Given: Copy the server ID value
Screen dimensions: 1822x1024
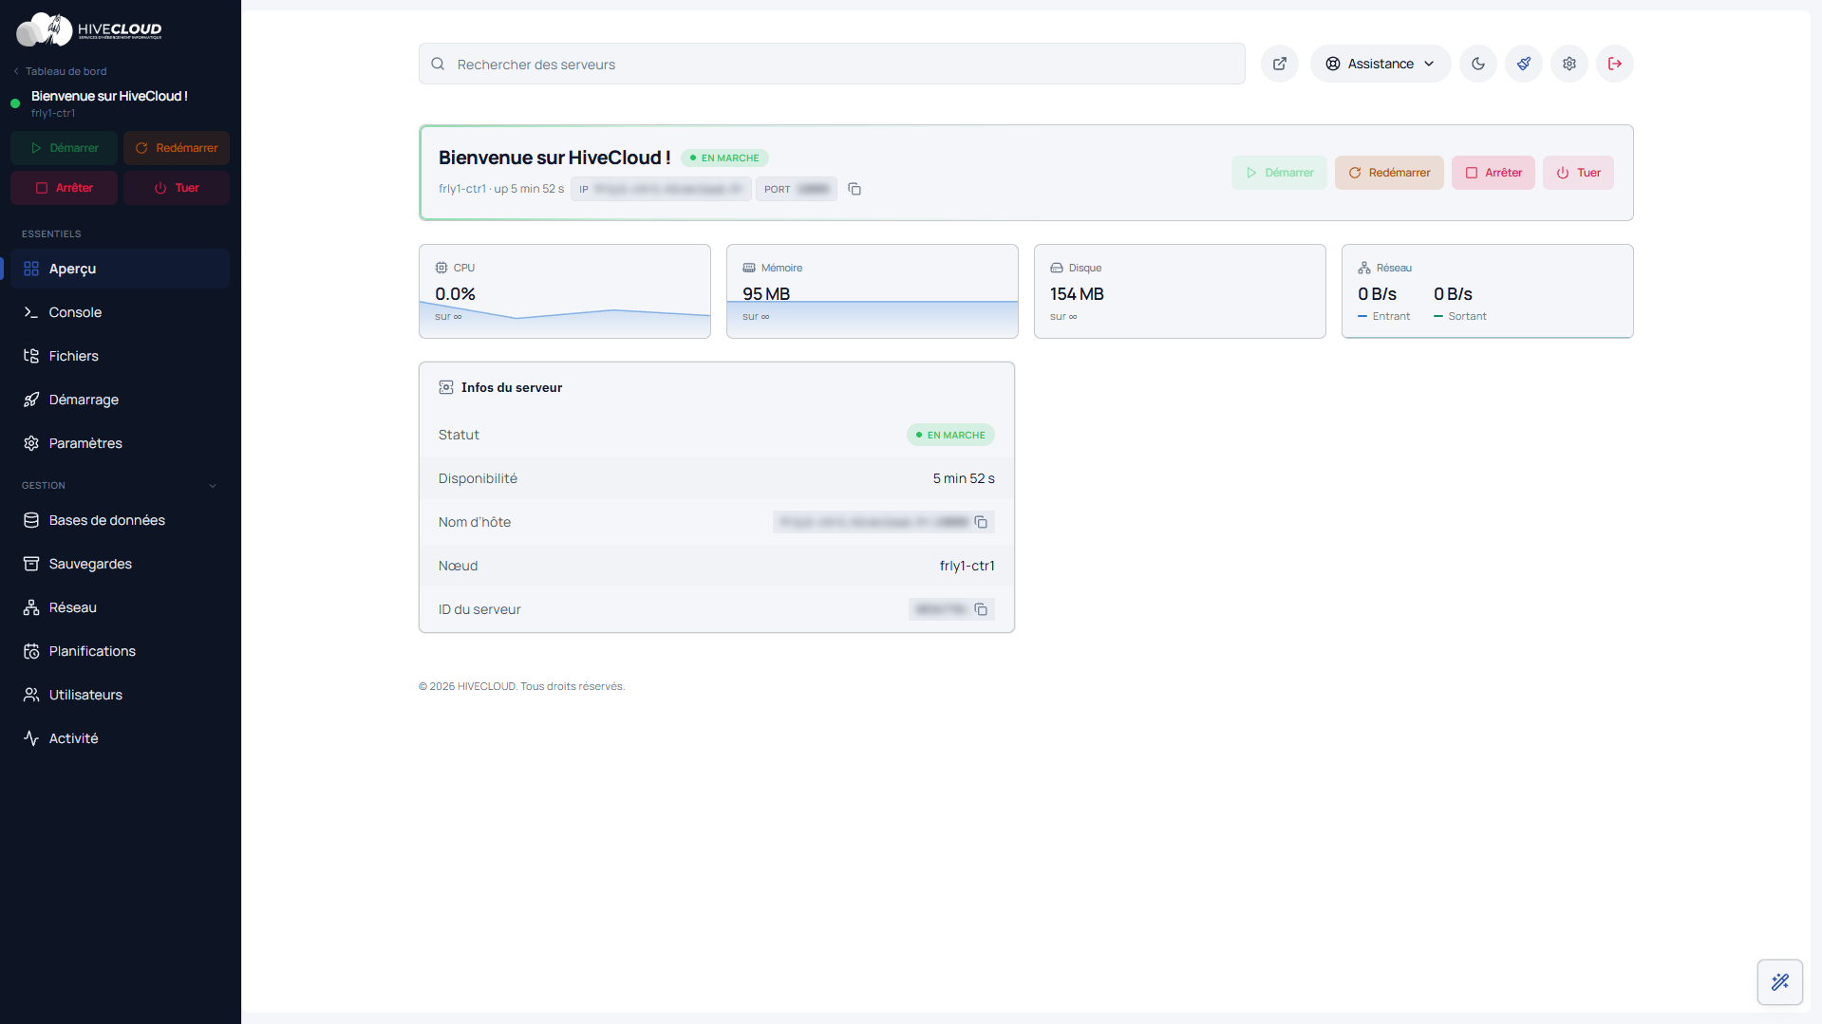Looking at the screenshot, I should point(981,609).
